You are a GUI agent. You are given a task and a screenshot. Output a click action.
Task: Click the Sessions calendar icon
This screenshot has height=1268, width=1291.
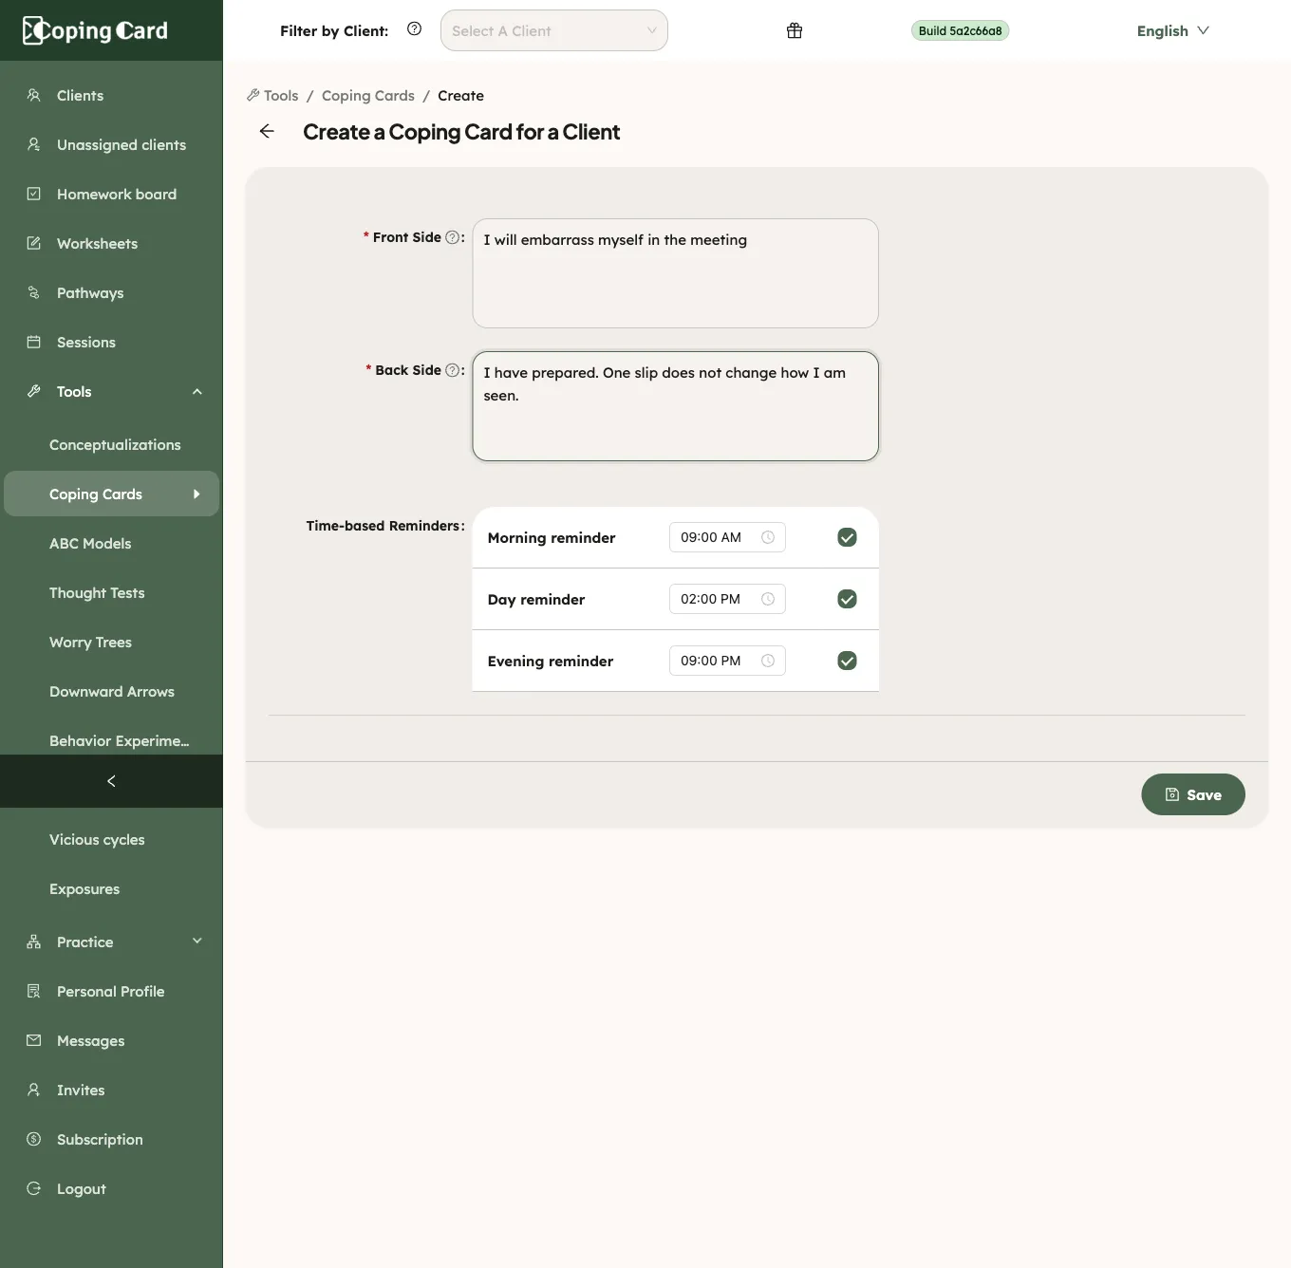click(x=34, y=342)
